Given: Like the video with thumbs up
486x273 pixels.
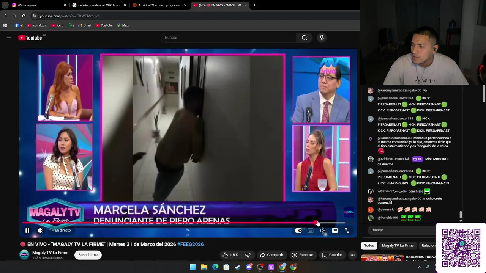Looking at the screenshot, I should click(230, 255).
